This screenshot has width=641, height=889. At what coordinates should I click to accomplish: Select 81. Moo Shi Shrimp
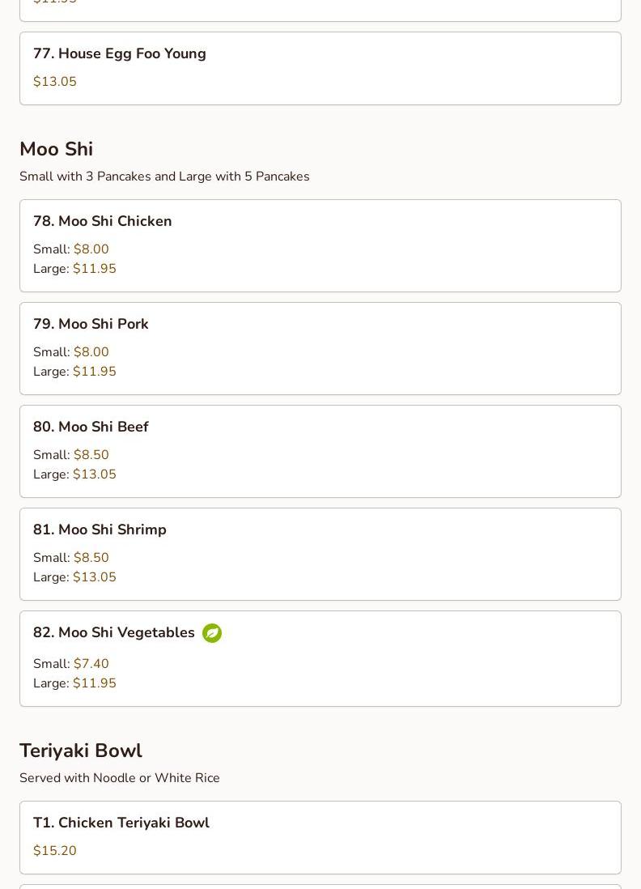(100, 530)
